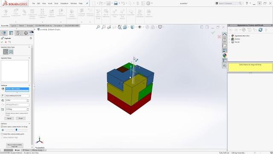Click the components selection box in Settings

pyautogui.click(x=17, y=89)
